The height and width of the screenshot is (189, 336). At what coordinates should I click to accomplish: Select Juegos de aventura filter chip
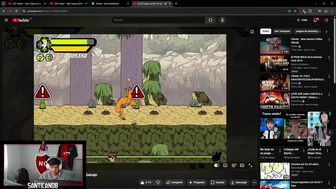click(x=308, y=31)
